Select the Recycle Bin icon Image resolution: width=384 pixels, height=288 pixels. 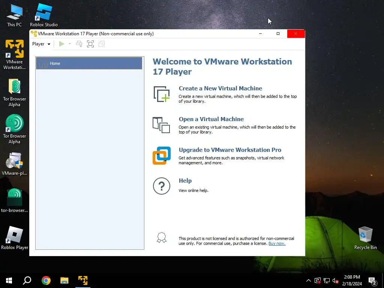pyautogui.click(x=365, y=238)
